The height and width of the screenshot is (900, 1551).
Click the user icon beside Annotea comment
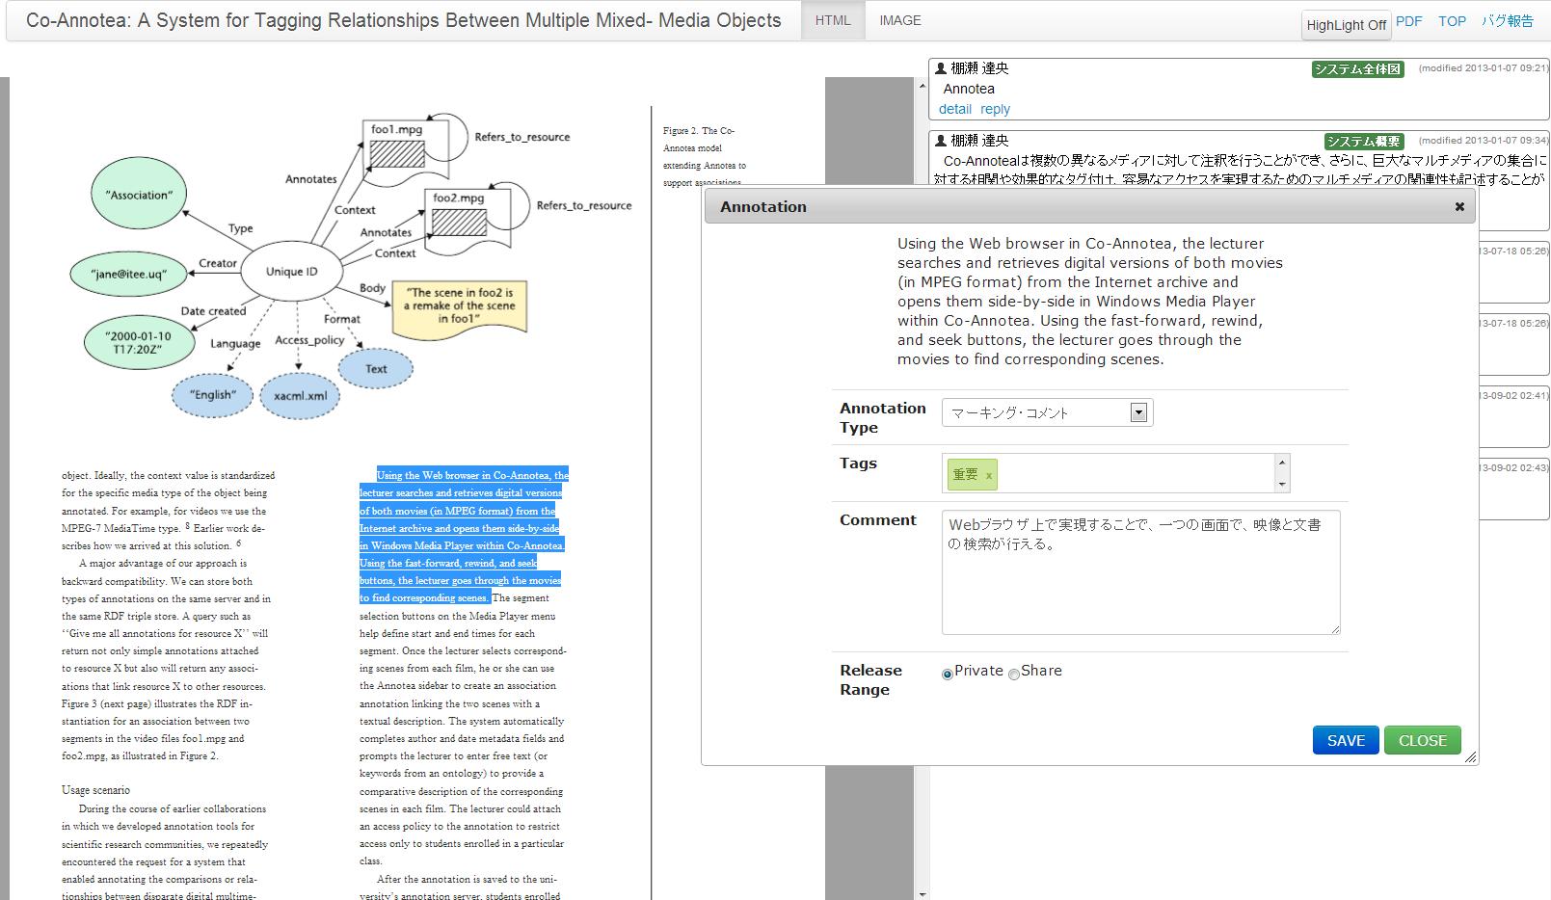tap(942, 68)
